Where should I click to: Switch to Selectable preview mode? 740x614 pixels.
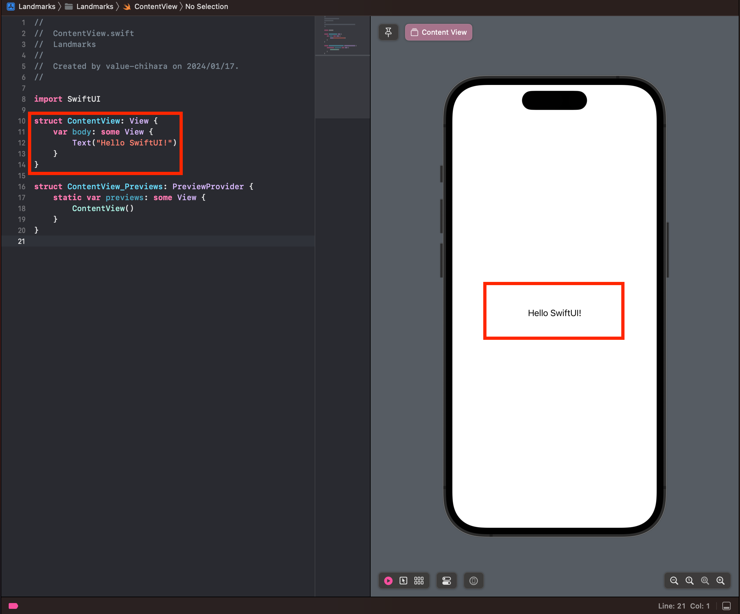(403, 581)
